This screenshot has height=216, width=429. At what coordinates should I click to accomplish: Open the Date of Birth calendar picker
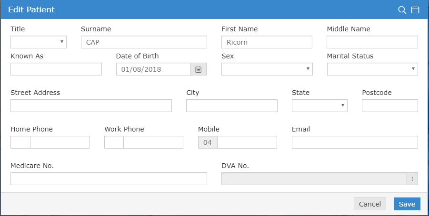(x=199, y=69)
